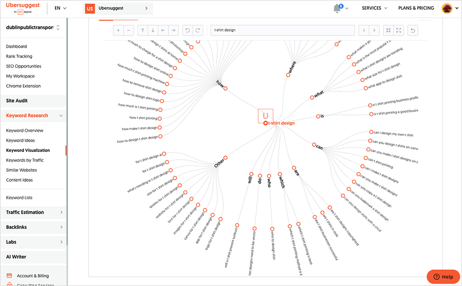This screenshot has width=462, height=286.
Task: Go to the next search result
Action: (x=374, y=30)
